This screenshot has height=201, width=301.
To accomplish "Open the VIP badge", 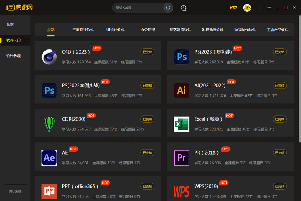I will coord(233,8).
